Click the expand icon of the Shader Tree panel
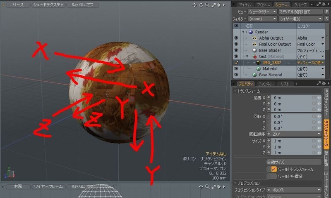The height and width of the screenshot is (198, 331). click(x=319, y=4)
